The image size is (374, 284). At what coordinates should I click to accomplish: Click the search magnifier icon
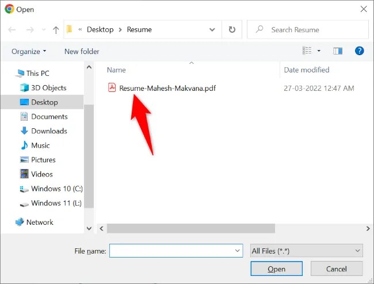259,29
